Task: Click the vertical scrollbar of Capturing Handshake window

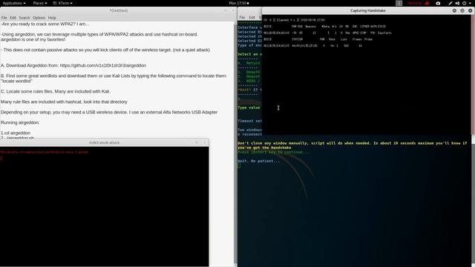Action: pyautogui.click(x=473, y=74)
